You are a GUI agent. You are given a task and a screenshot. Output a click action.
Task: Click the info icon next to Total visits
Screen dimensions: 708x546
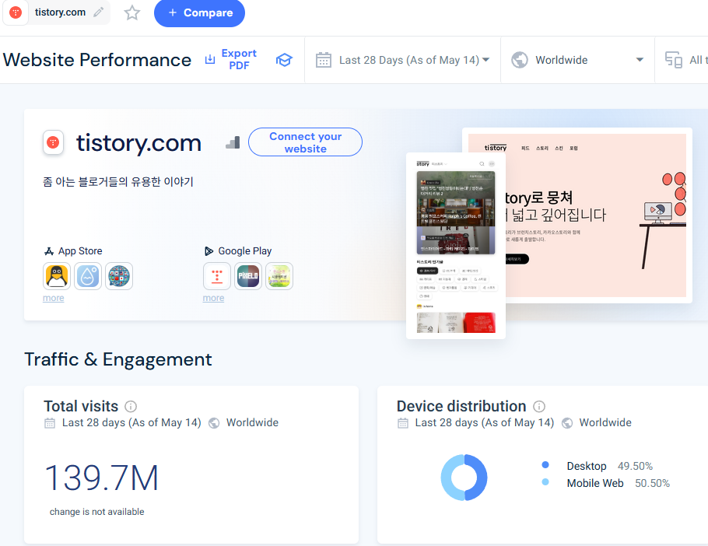pos(131,407)
